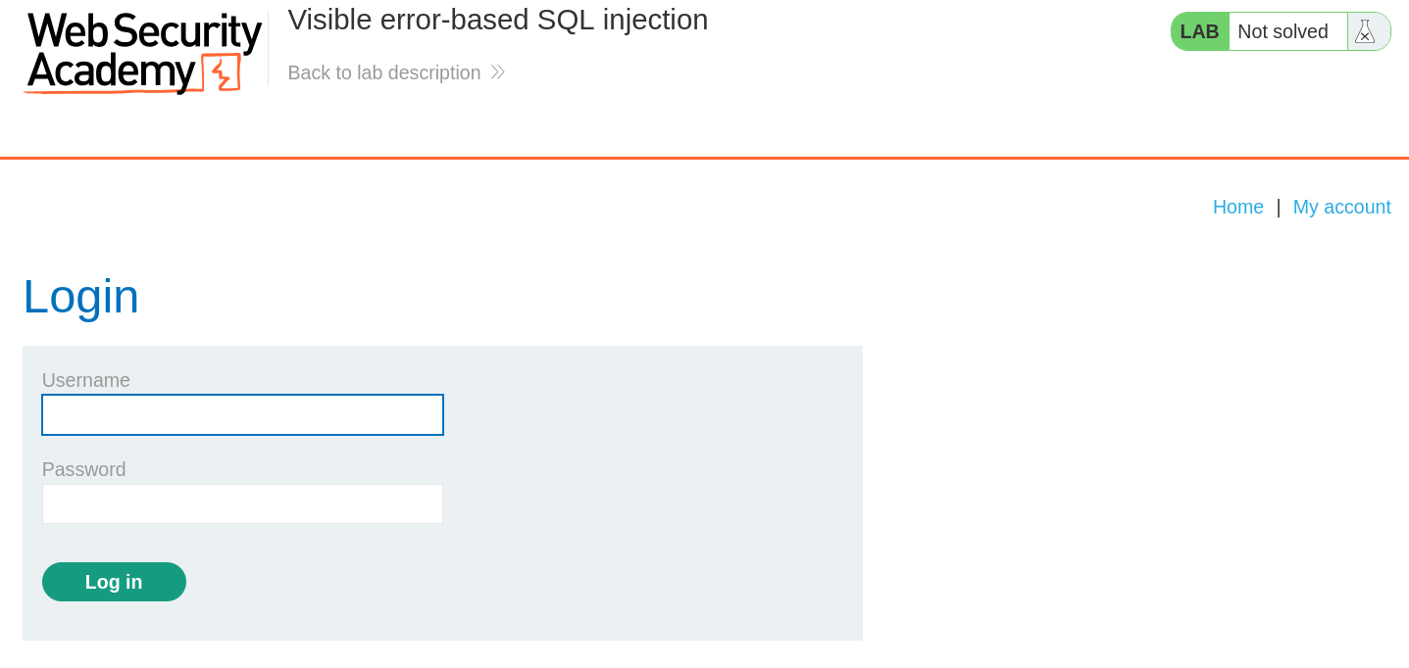Open the My account link
This screenshot has height=668, width=1409.
pyautogui.click(x=1341, y=207)
